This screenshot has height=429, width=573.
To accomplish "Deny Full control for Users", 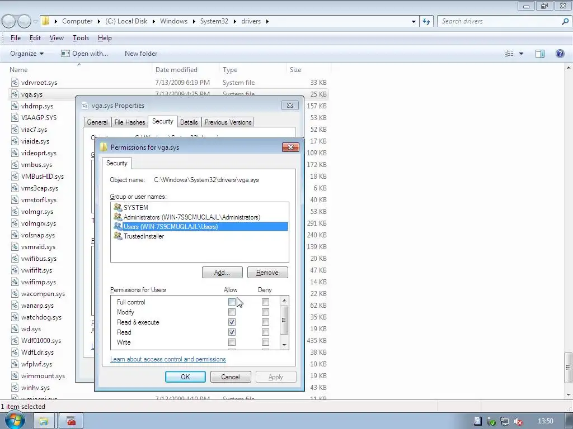I will (265, 302).
